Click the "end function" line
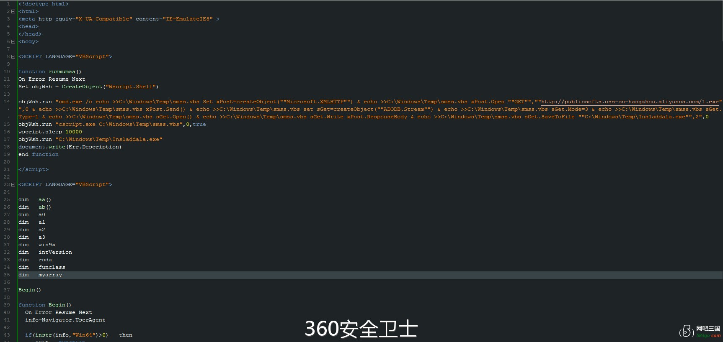The height and width of the screenshot is (342, 723). 39,154
